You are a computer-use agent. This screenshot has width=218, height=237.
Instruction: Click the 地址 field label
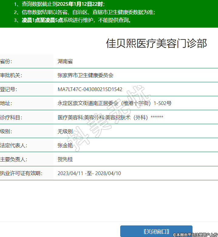(6, 103)
